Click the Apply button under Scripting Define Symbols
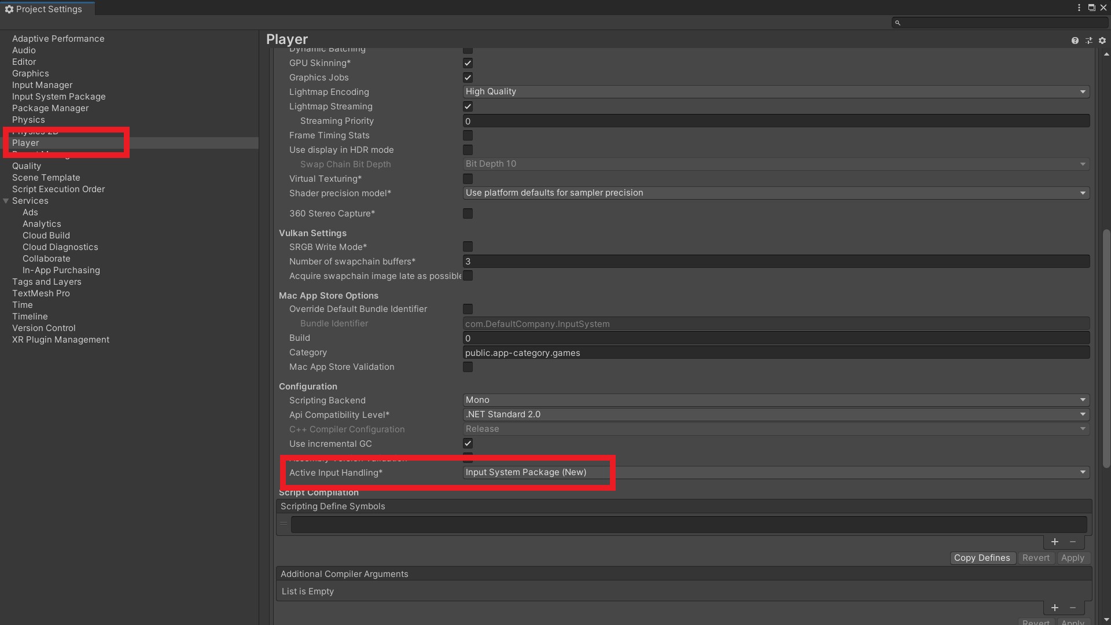 (x=1073, y=558)
